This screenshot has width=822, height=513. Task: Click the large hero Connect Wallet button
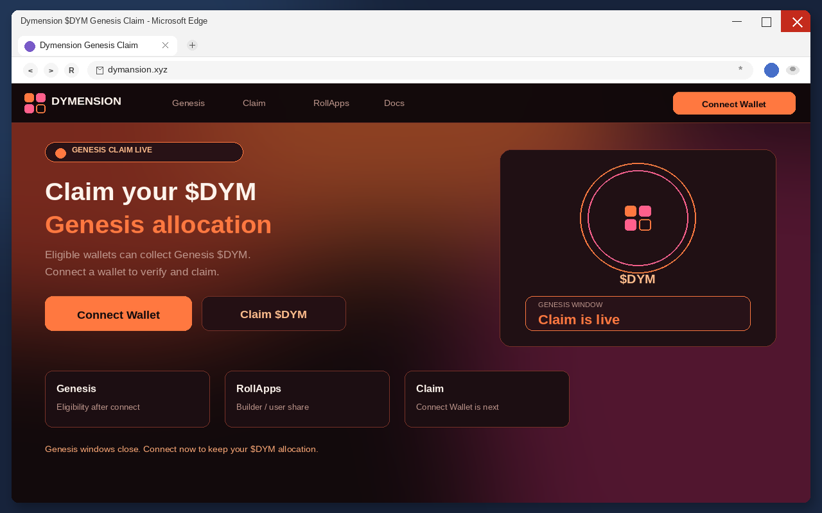click(x=118, y=314)
